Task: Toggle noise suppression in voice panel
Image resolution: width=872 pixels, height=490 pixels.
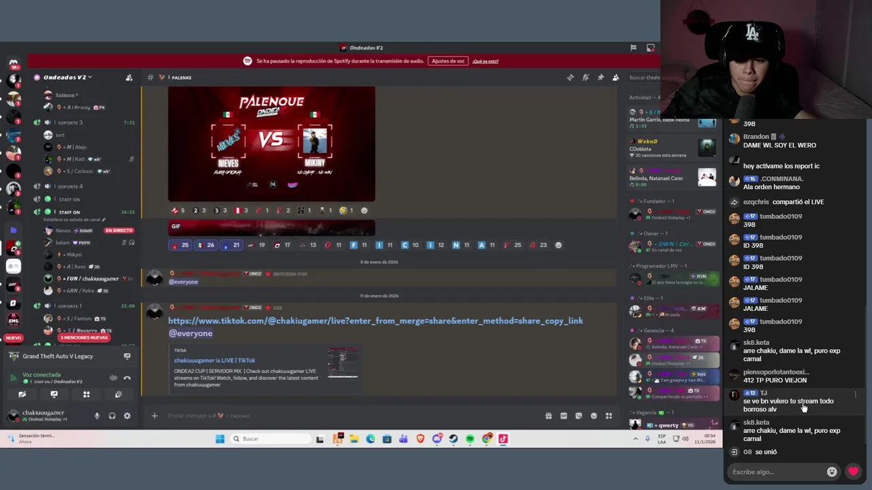Action: 113,378
